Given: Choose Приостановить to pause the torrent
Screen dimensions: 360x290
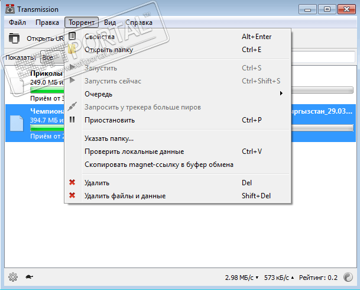Looking at the screenshot, I should coord(177,120).
